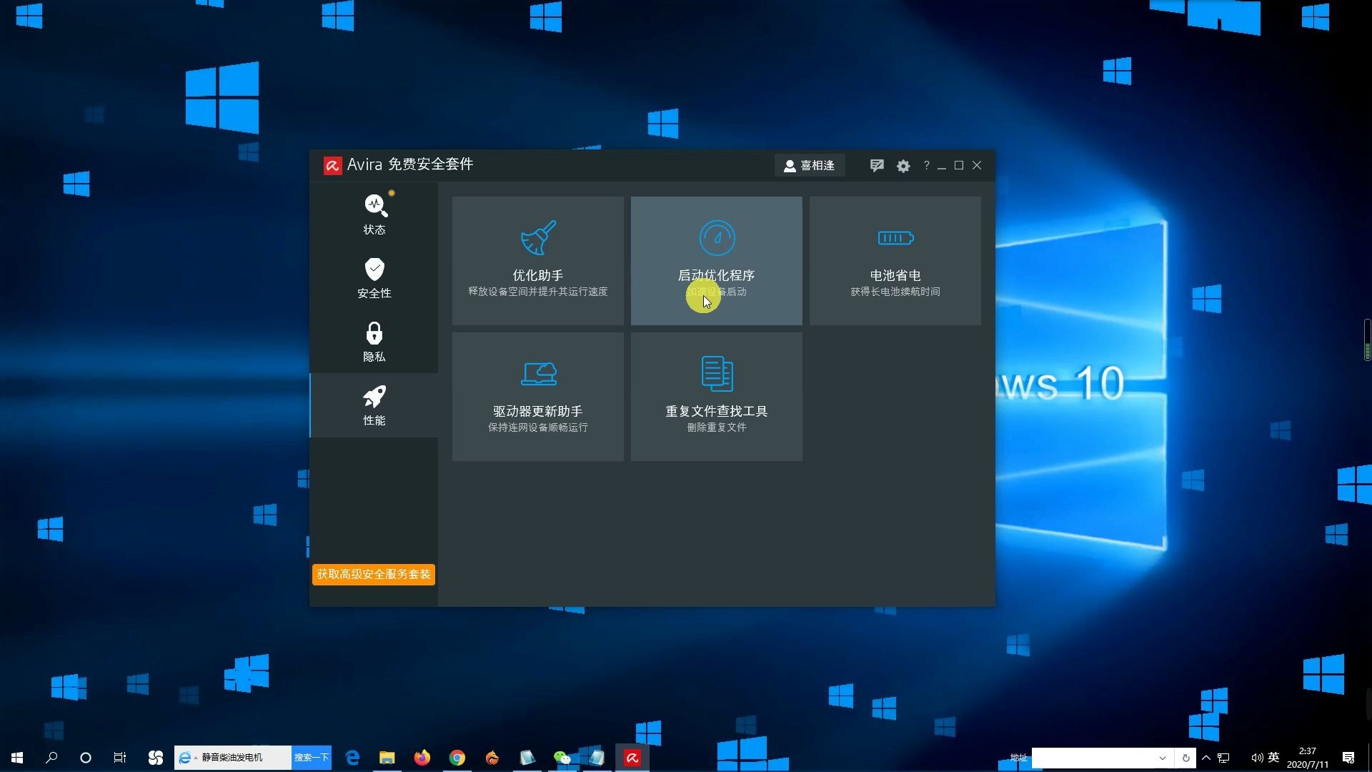Image resolution: width=1372 pixels, height=772 pixels.
Task: Open the Action Center notifications icon
Action: click(x=1348, y=758)
